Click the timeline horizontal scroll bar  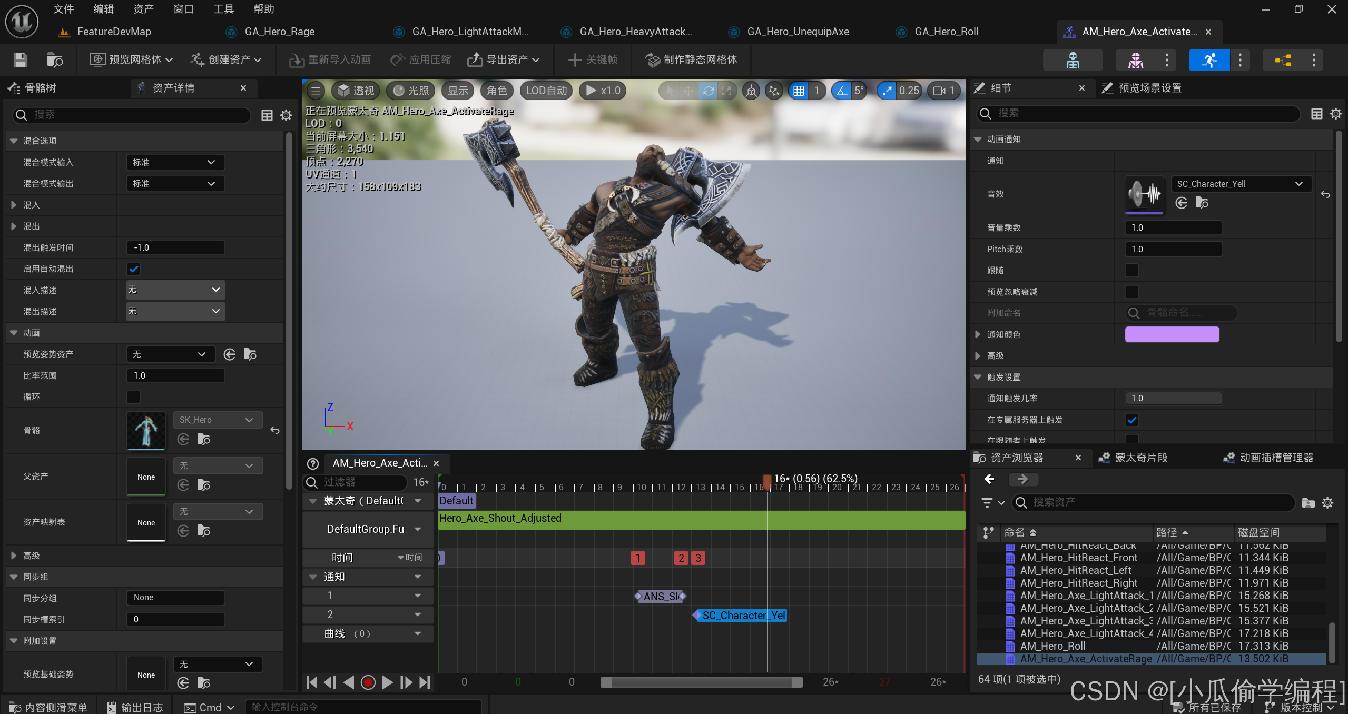click(701, 682)
